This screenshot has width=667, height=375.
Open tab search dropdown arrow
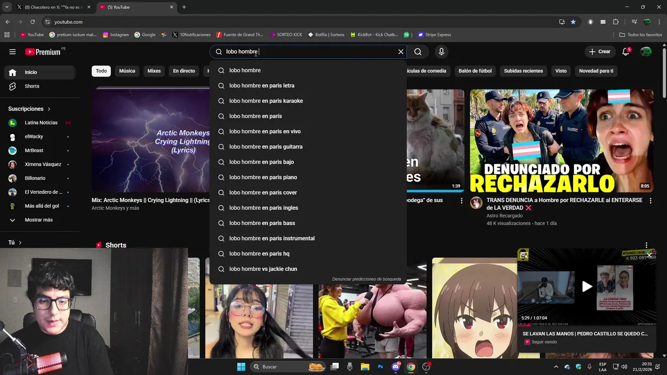6,7
